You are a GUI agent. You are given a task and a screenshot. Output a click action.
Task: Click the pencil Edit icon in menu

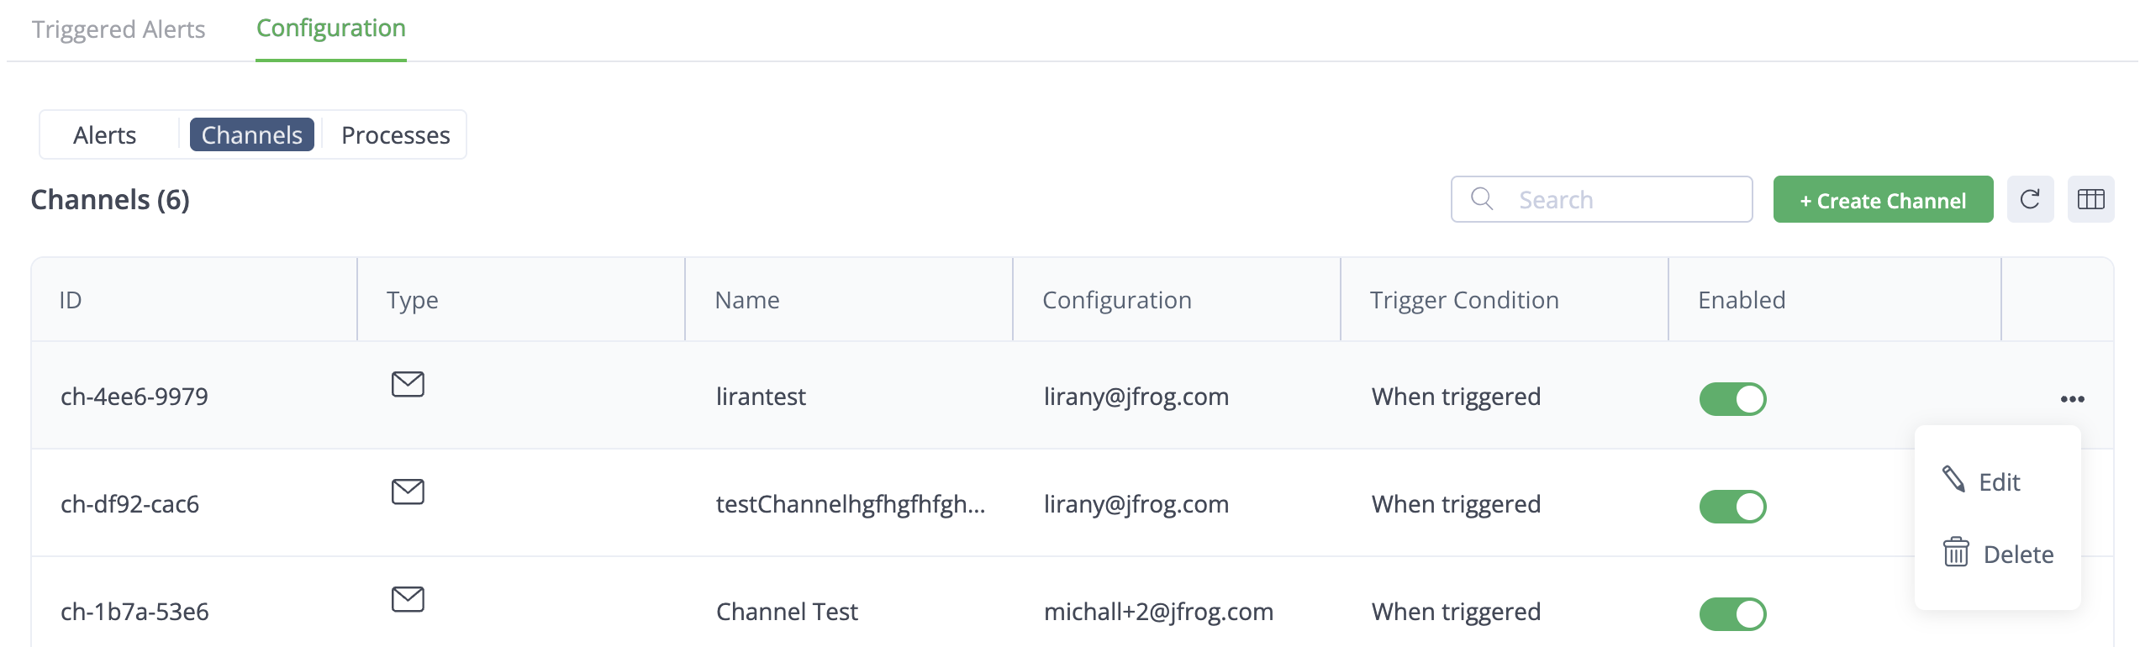pyautogui.click(x=1953, y=480)
